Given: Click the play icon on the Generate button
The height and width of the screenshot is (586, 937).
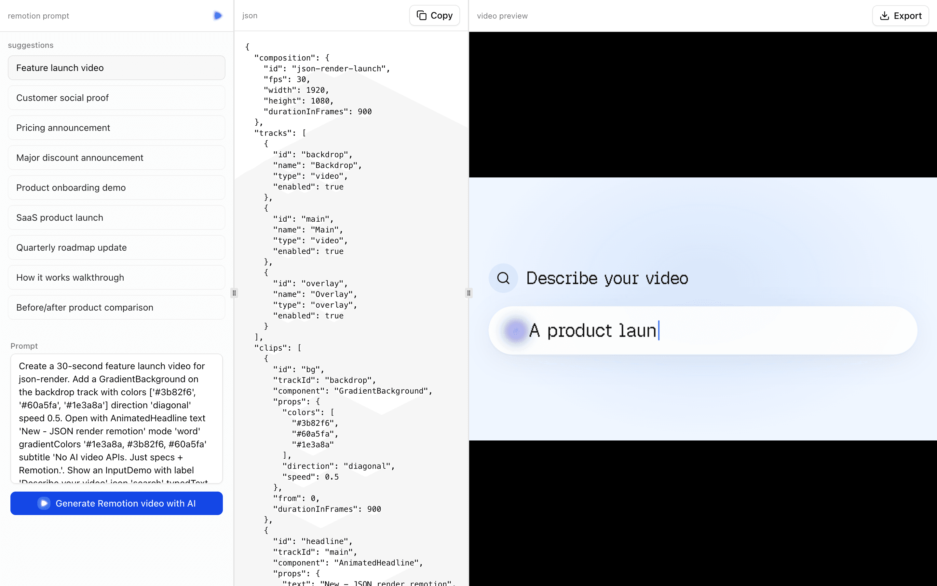Looking at the screenshot, I should pos(43,503).
